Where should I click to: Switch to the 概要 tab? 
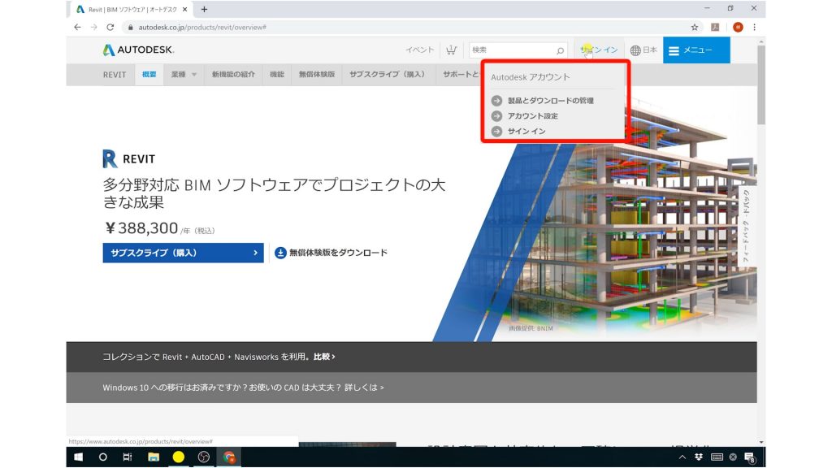[148, 74]
